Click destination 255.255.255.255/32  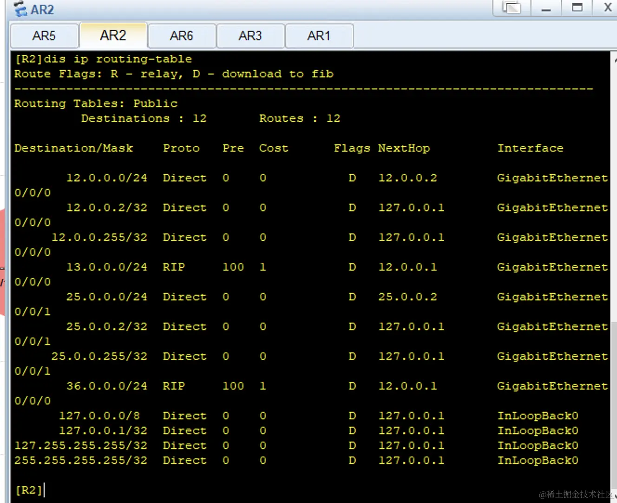point(81,460)
